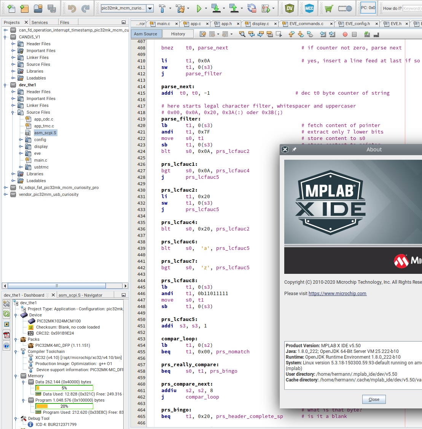Image resolution: width=422 pixels, height=429 pixels.
Task: Click Close button in About dialog
Action: [x=374, y=399]
